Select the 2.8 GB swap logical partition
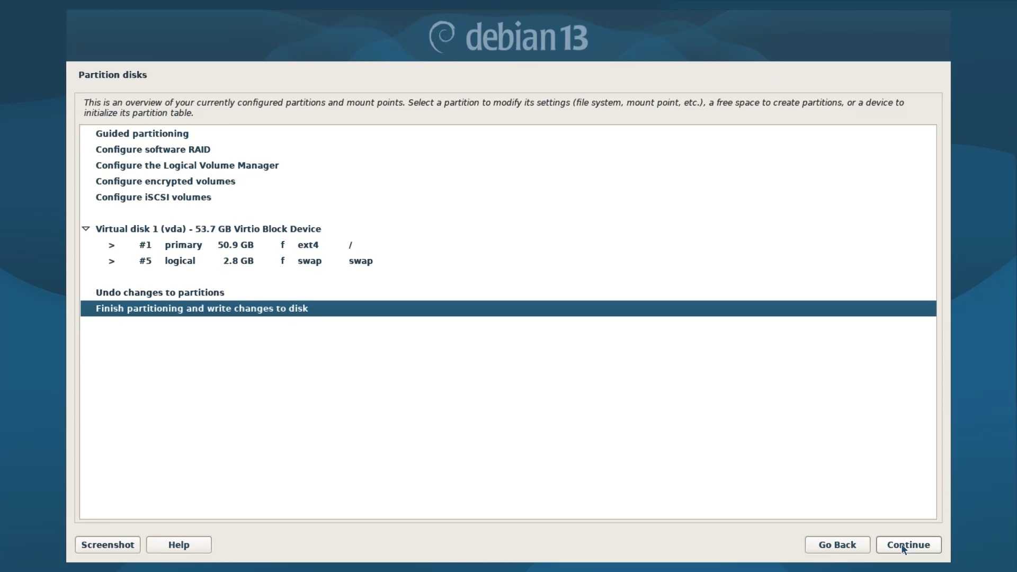This screenshot has height=572, width=1017. 238,261
